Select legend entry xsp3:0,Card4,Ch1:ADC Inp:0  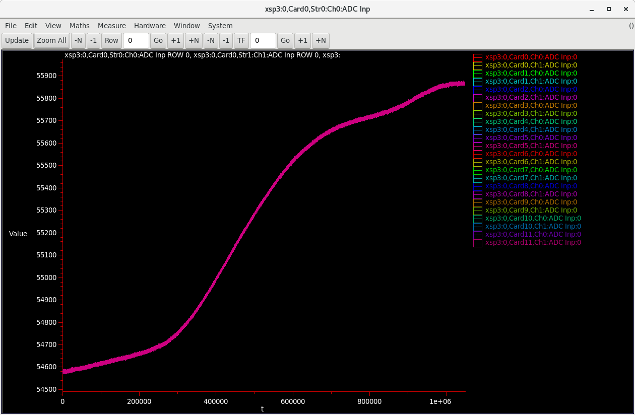(531, 129)
